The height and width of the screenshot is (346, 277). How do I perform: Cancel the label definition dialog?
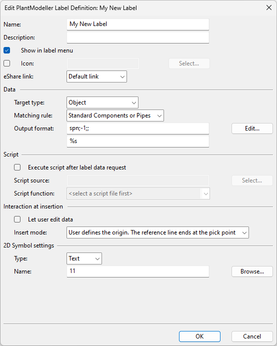click(252, 336)
